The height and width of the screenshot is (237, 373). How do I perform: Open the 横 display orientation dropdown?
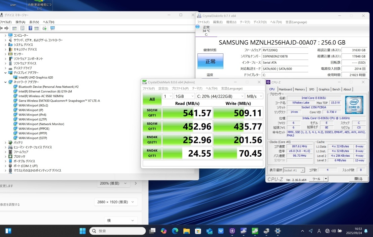pos(121,221)
